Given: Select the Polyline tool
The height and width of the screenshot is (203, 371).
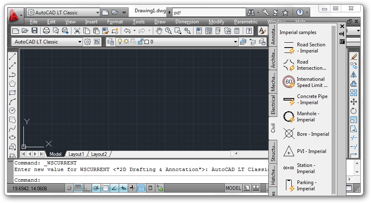Looking at the screenshot, I should (12, 75).
